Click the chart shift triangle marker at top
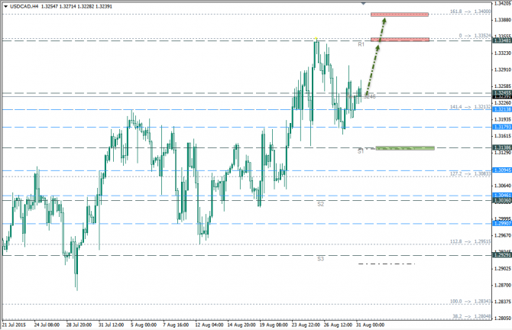This screenshot has width=512, height=330. pos(364,4)
